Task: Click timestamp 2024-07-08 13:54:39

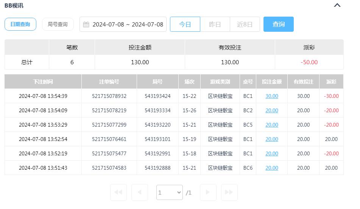Action: click(43, 96)
